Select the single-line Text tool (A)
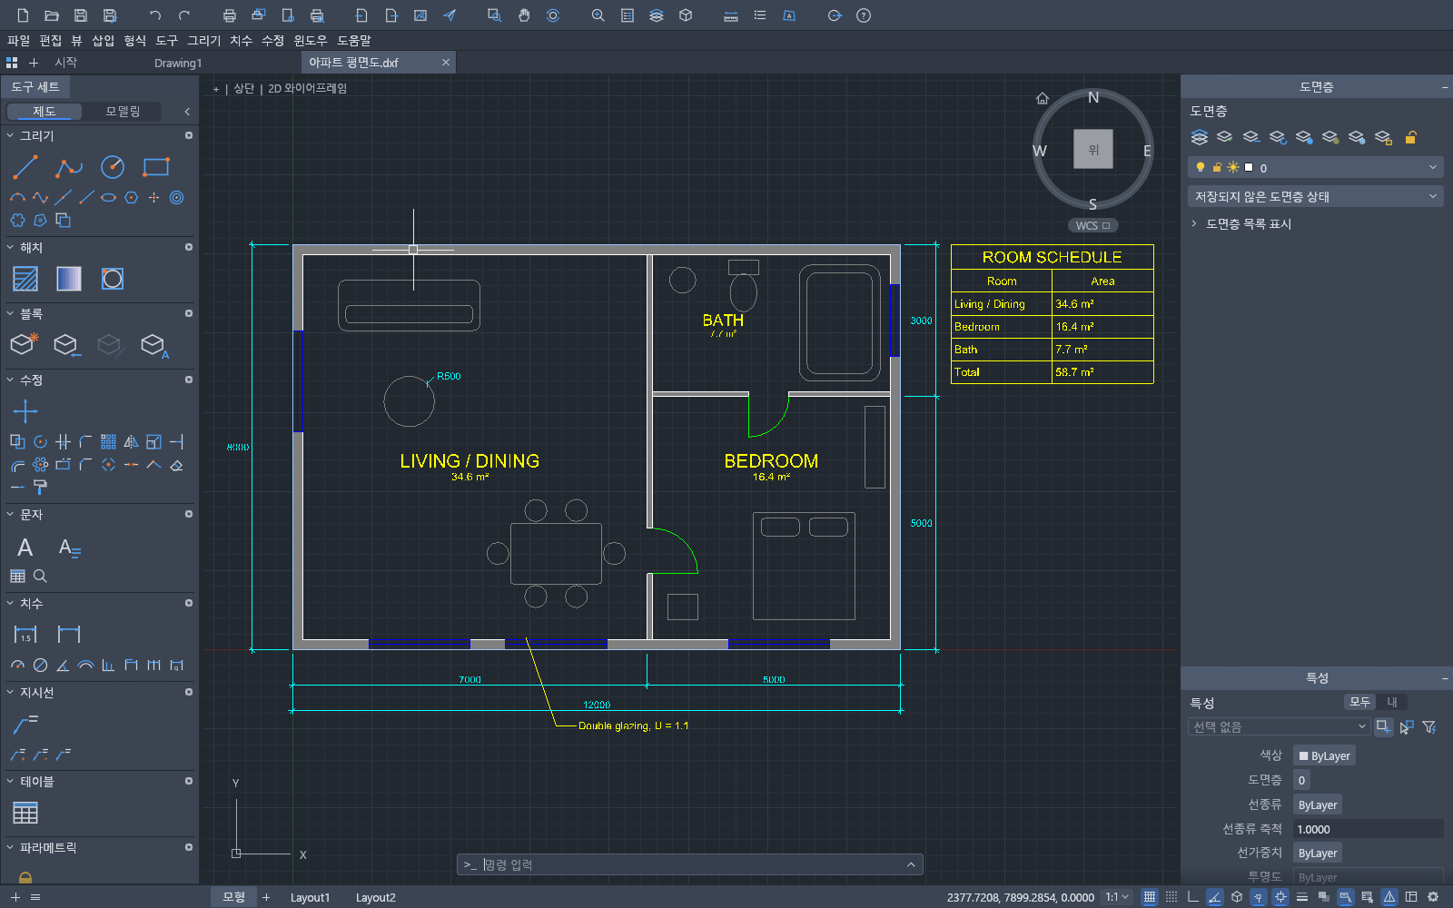 [25, 548]
